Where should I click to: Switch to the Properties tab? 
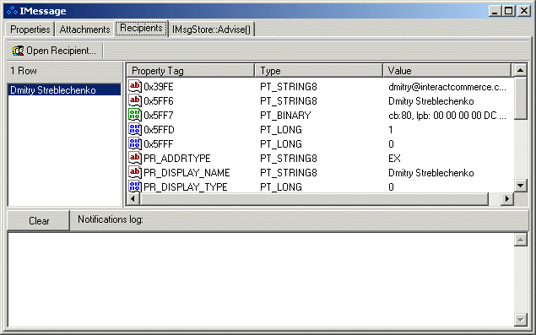tap(30, 30)
